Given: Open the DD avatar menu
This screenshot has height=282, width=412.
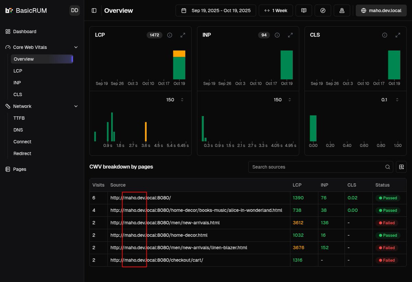Looking at the screenshot, I should pyautogui.click(x=75, y=11).
